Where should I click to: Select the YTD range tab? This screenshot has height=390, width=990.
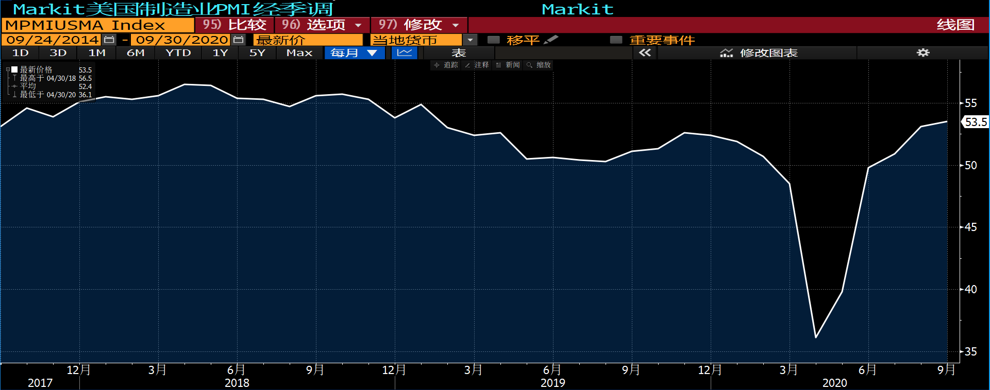tap(178, 52)
